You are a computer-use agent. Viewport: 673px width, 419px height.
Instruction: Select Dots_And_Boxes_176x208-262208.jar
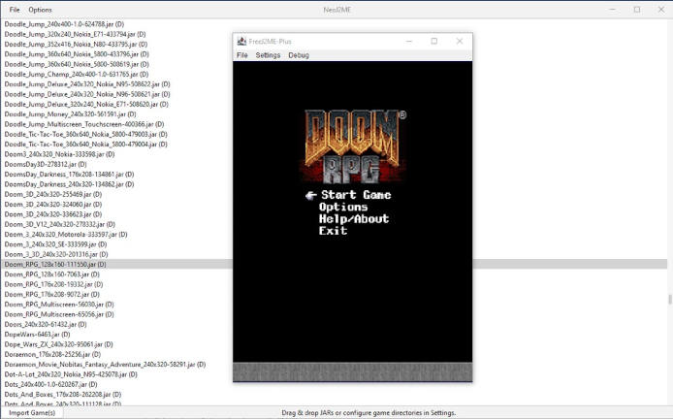click(63, 395)
